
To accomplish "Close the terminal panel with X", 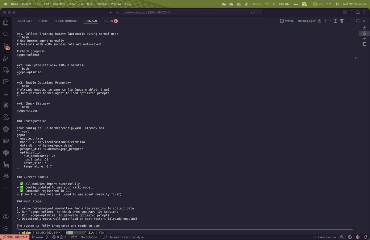I will (x=364, y=21).
